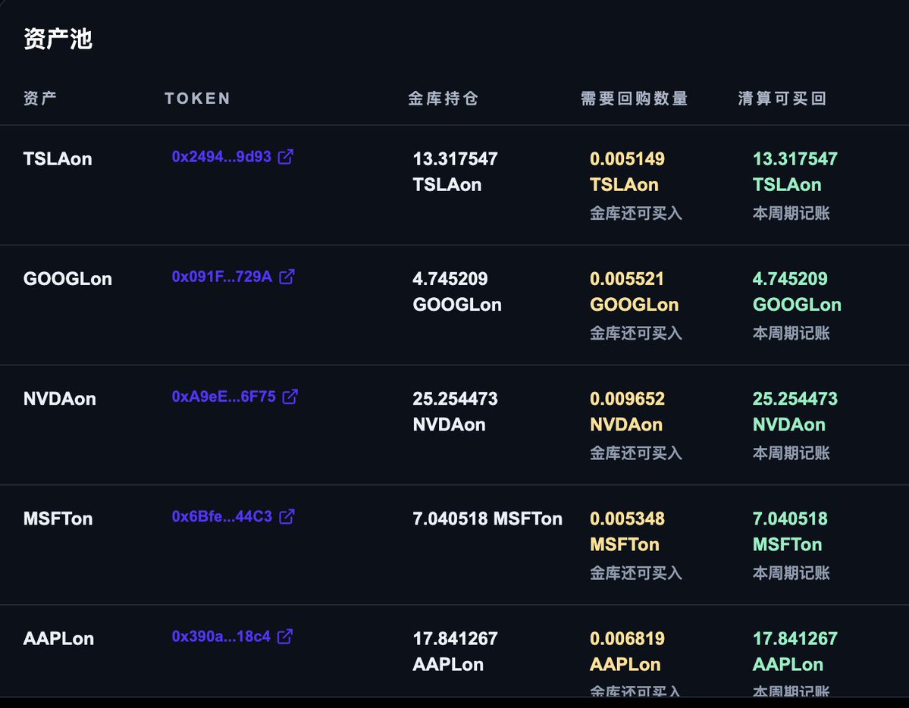Viewport: 909px width, 708px height.
Task: Click yellow TSLAon unit under 0.005149
Action: [625, 185]
